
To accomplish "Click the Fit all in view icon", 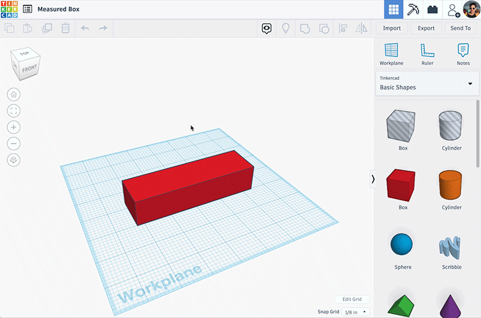I will click(14, 111).
